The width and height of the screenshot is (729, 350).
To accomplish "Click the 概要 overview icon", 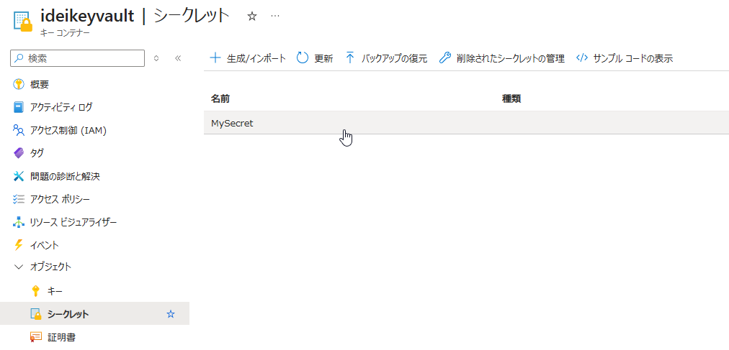I will [19, 84].
